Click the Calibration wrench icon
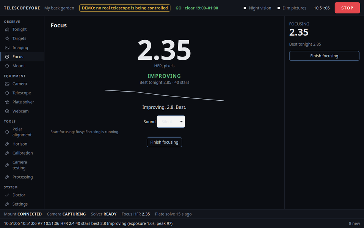This screenshot has width=364, height=228. tap(7, 153)
